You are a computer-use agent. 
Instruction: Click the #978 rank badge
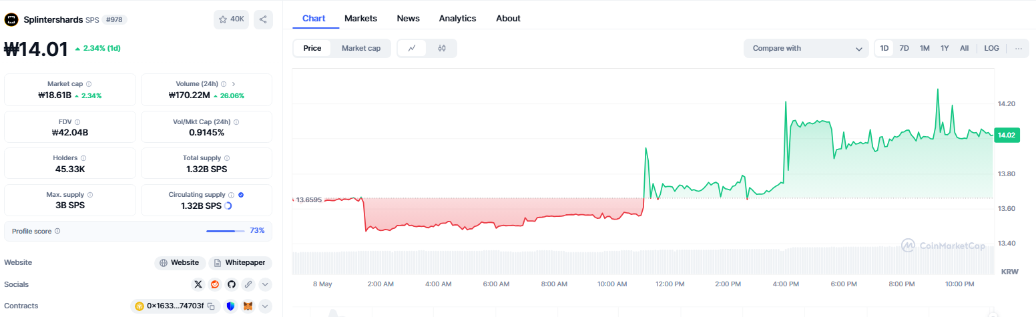(115, 20)
